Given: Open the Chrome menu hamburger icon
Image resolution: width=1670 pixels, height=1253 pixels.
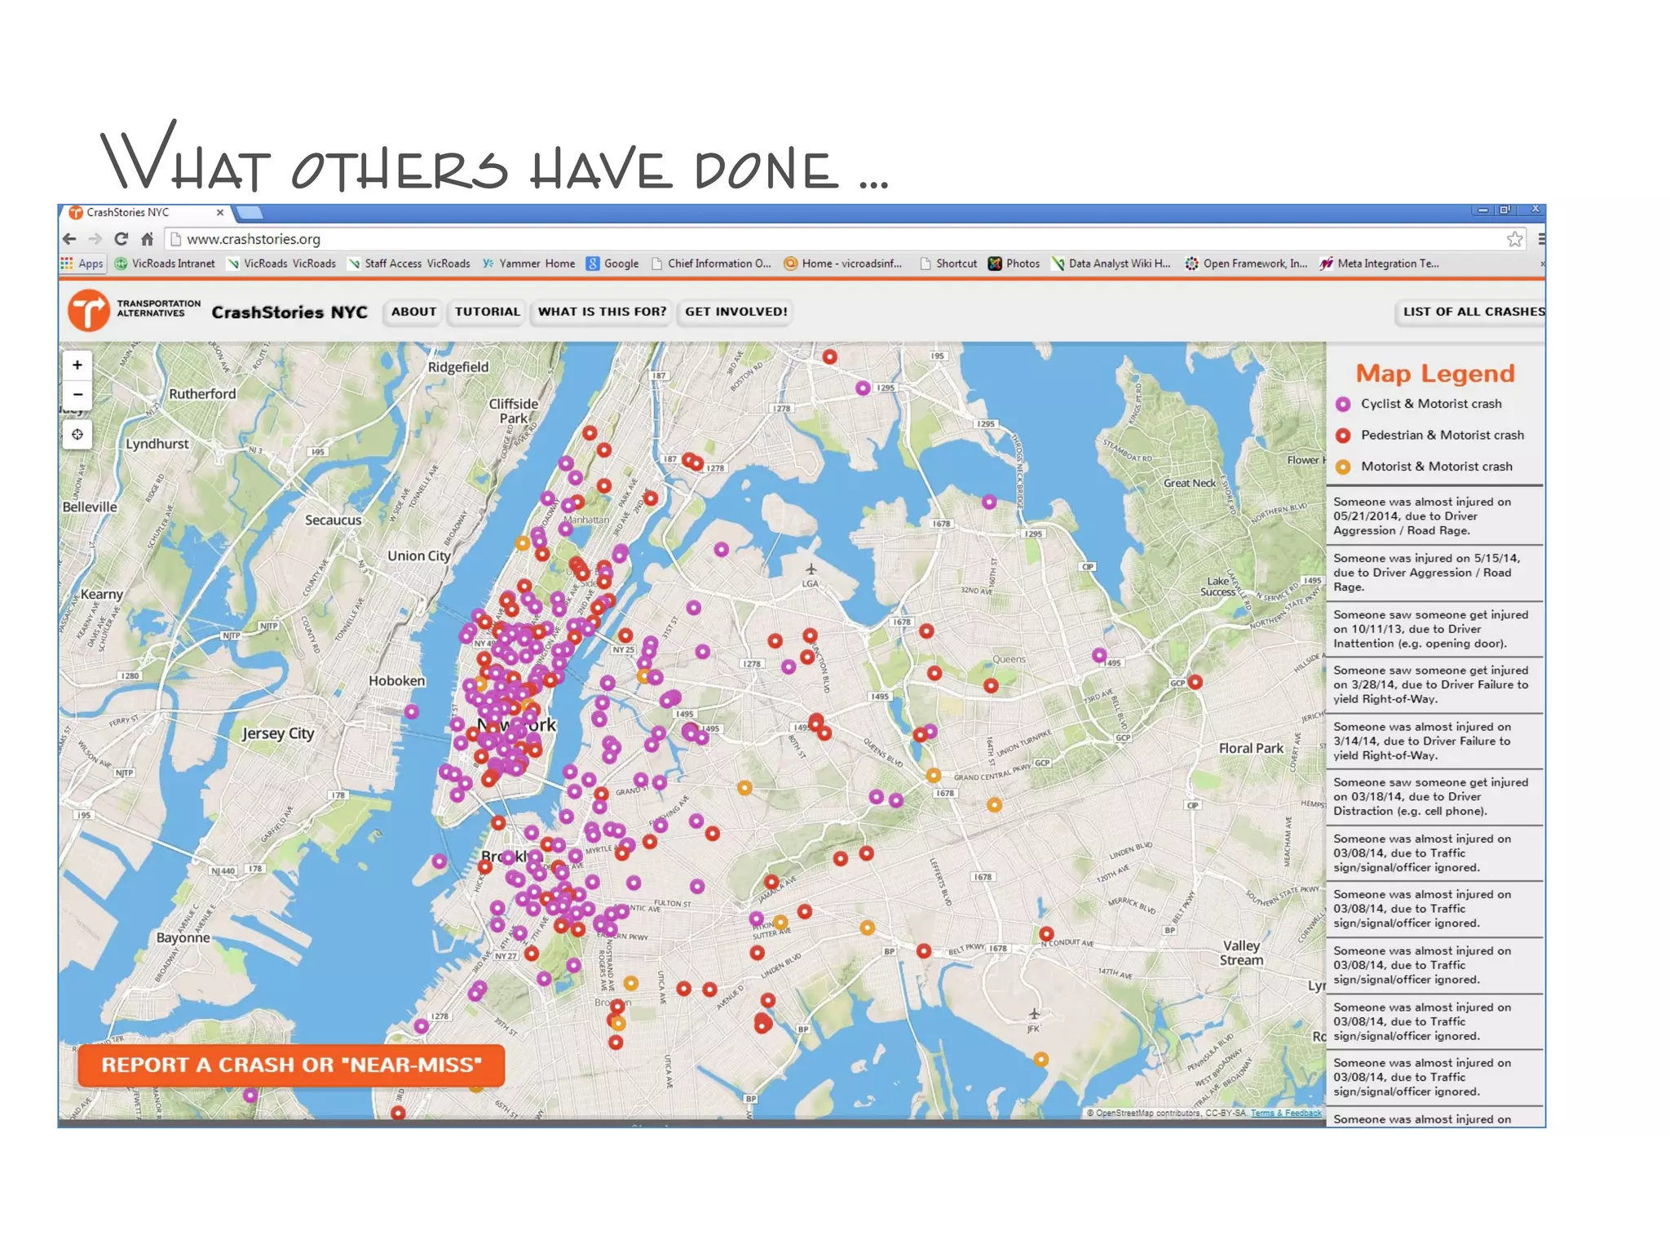Looking at the screenshot, I should (1540, 239).
